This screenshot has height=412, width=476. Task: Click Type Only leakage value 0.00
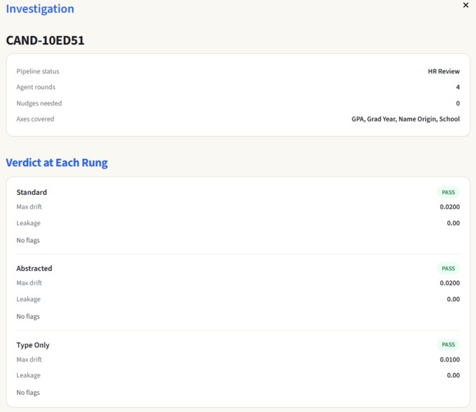coord(453,375)
